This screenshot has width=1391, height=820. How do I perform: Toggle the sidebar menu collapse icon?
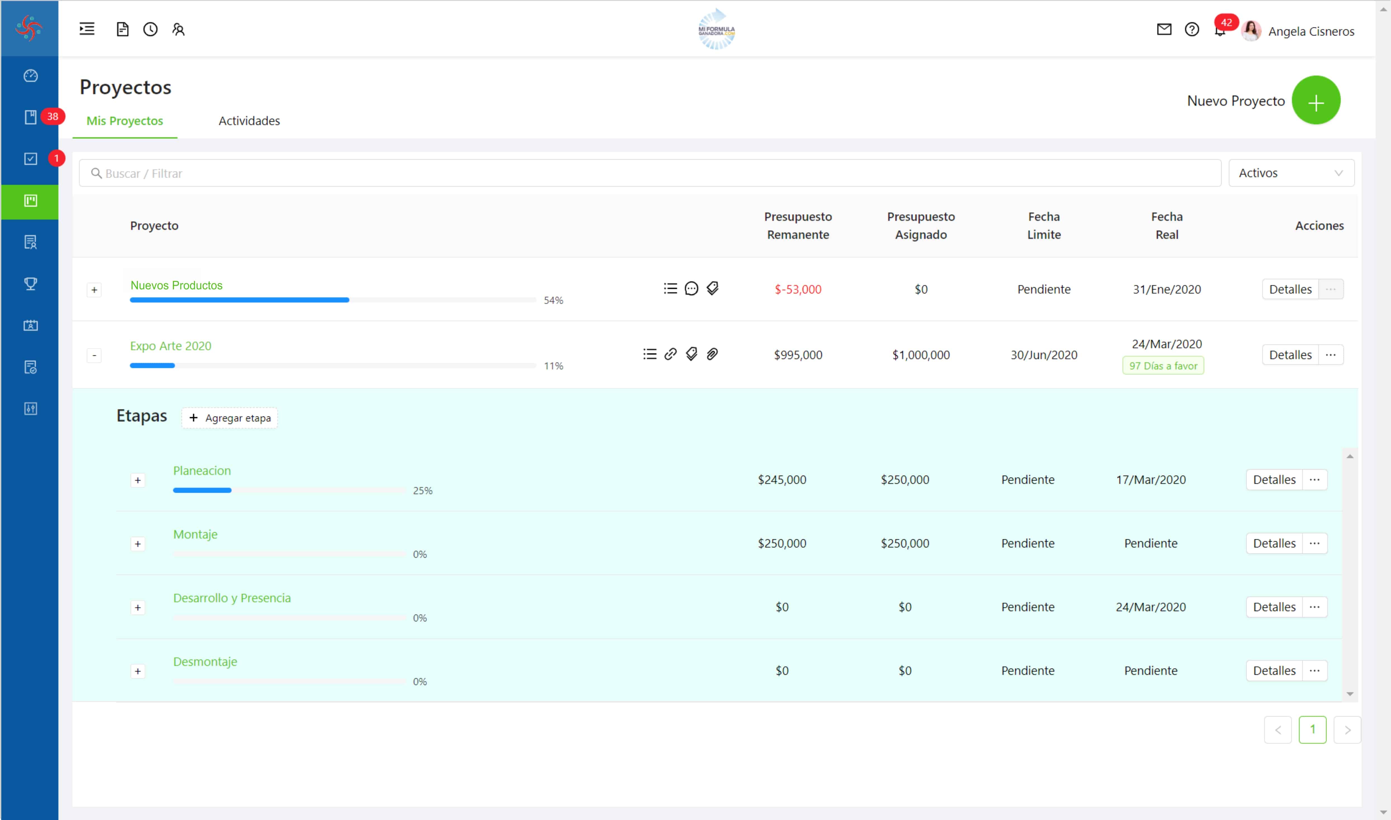[87, 29]
